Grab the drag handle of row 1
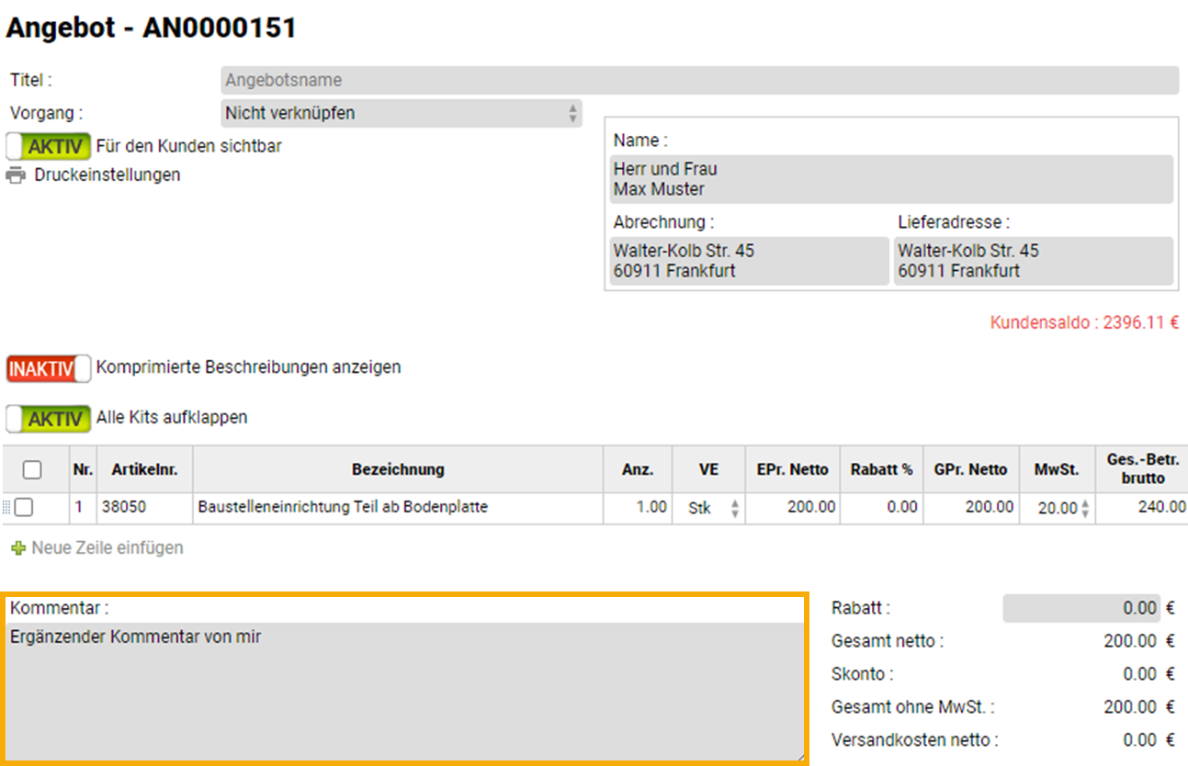Viewport: 1188px width, 766px height. pyautogui.click(x=7, y=507)
